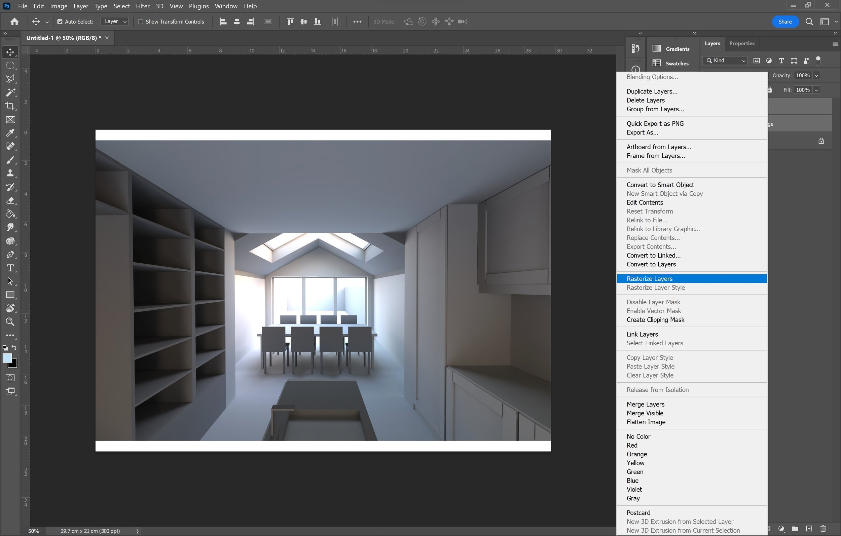Align top edges in options bar
The image size is (841, 536).
(290, 22)
